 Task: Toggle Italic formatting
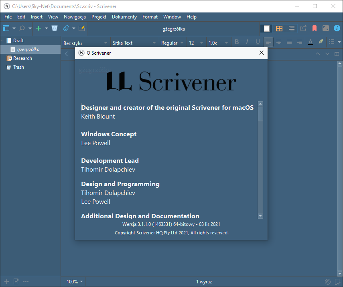click(x=247, y=42)
